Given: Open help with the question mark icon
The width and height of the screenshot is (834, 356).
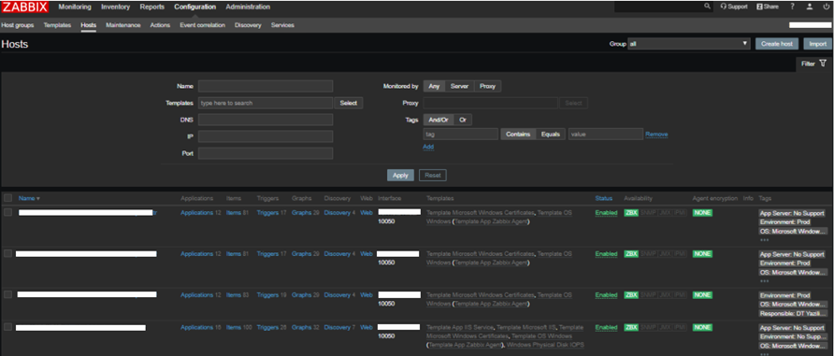Looking at the screenshot, I should tap(792, 7).
